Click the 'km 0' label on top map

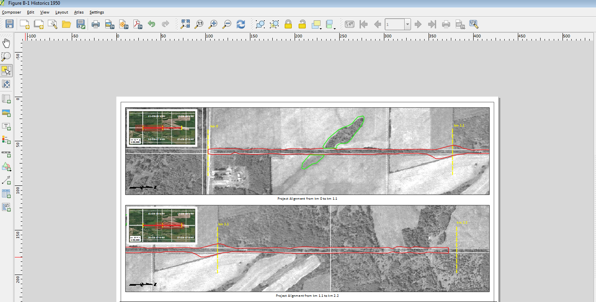(x=214, y=126)
